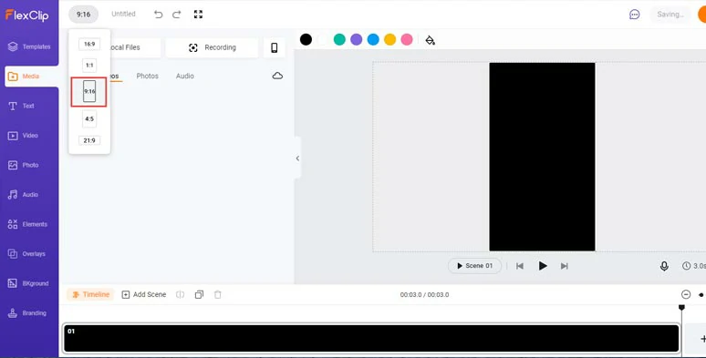Click the undo arrow icon
The height and width of the screenshot is (358, 706).
[158, 15]
